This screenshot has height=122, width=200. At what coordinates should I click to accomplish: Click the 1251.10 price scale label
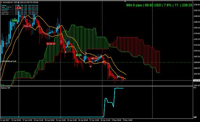tap(197, 85)
